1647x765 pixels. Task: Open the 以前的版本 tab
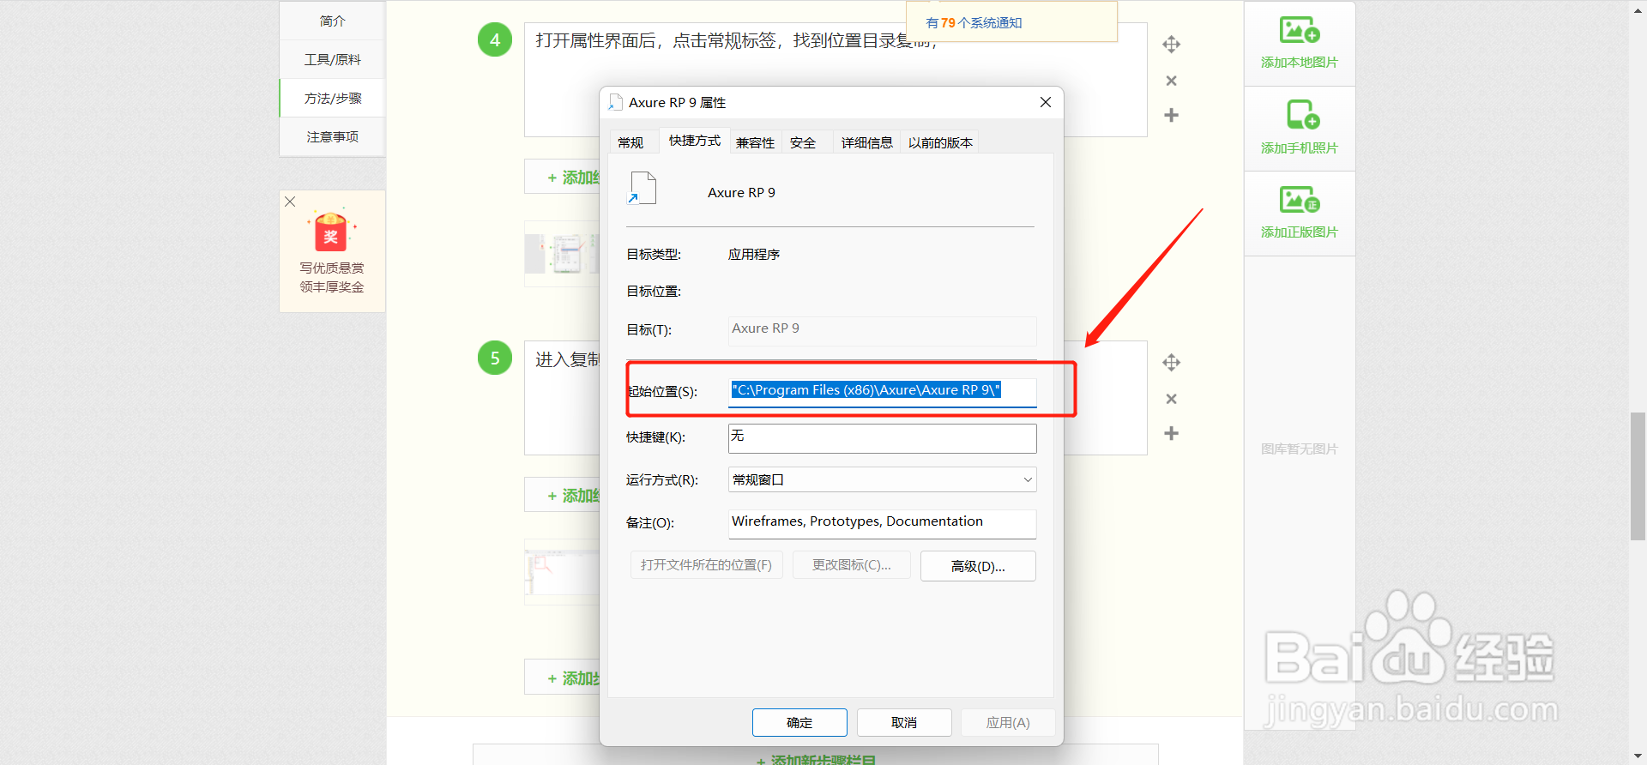coord(940,142)
